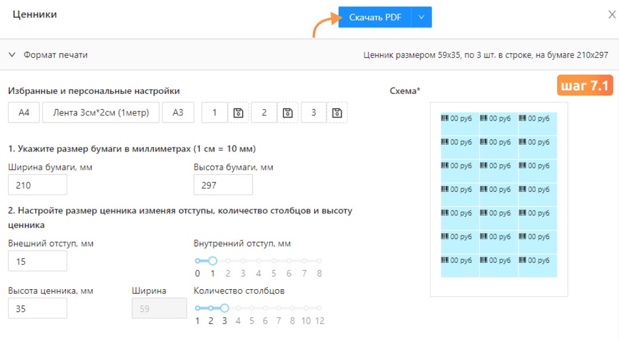Save current settings to slot 1
Screen dimensions: 619x341
tap(238, 113)
